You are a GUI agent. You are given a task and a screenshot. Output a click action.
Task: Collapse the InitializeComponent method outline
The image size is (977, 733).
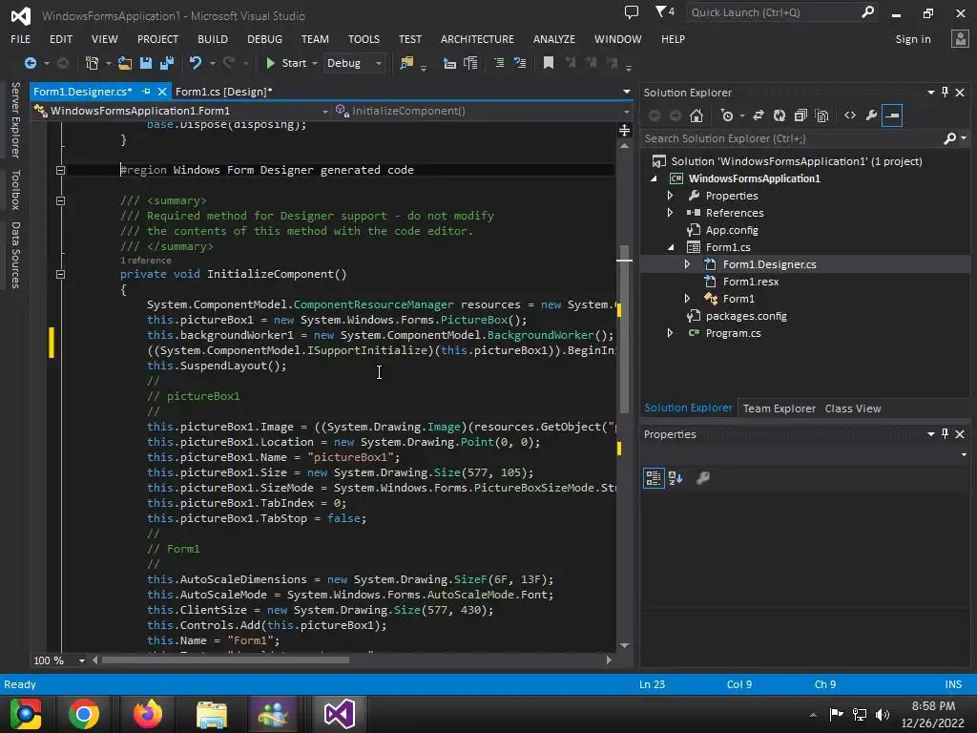pos(60,274)
